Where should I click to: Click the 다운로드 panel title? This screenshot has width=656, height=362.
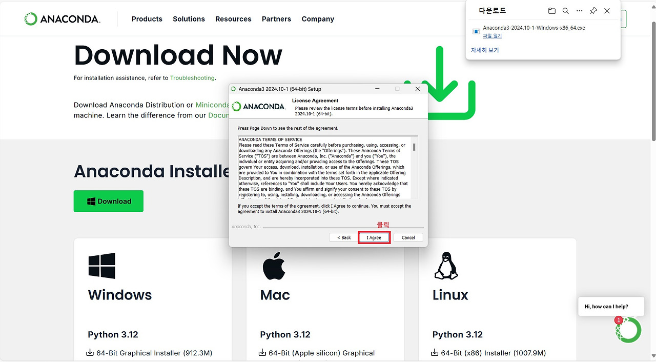click(492, 11)
